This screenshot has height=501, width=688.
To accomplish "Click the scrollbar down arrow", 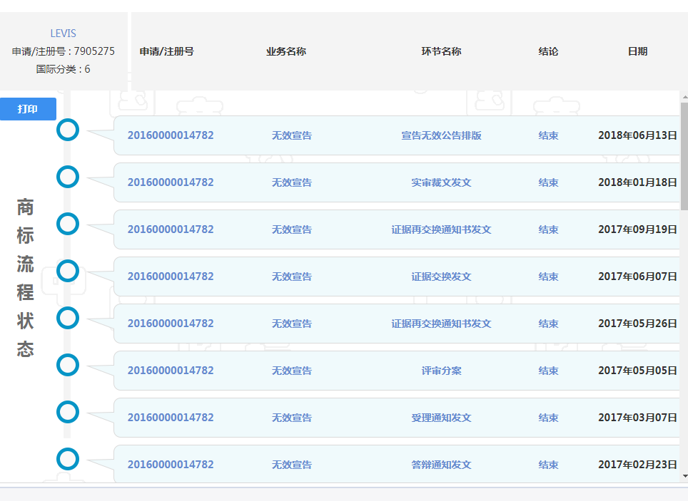I will coord(684,476).
